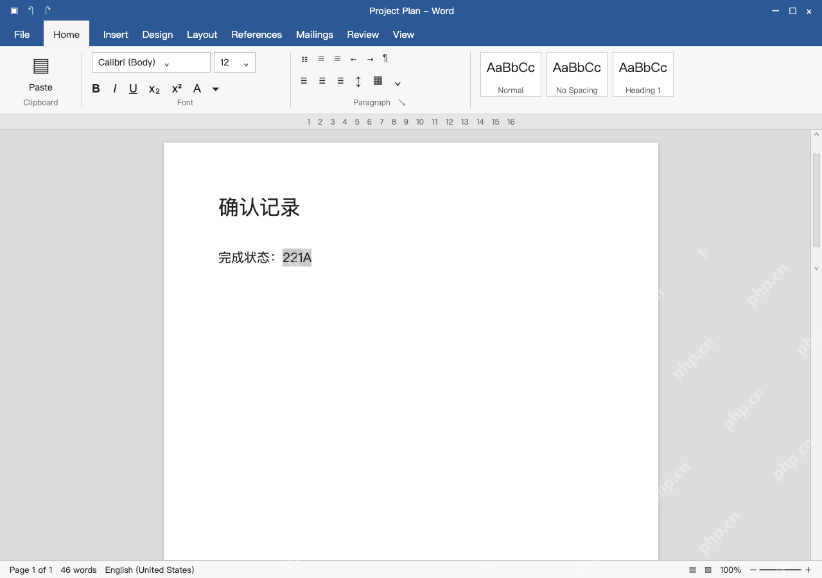Decrease the paragraph indent
The width and height of the screenshot is (822, 578).
point(353,59)
